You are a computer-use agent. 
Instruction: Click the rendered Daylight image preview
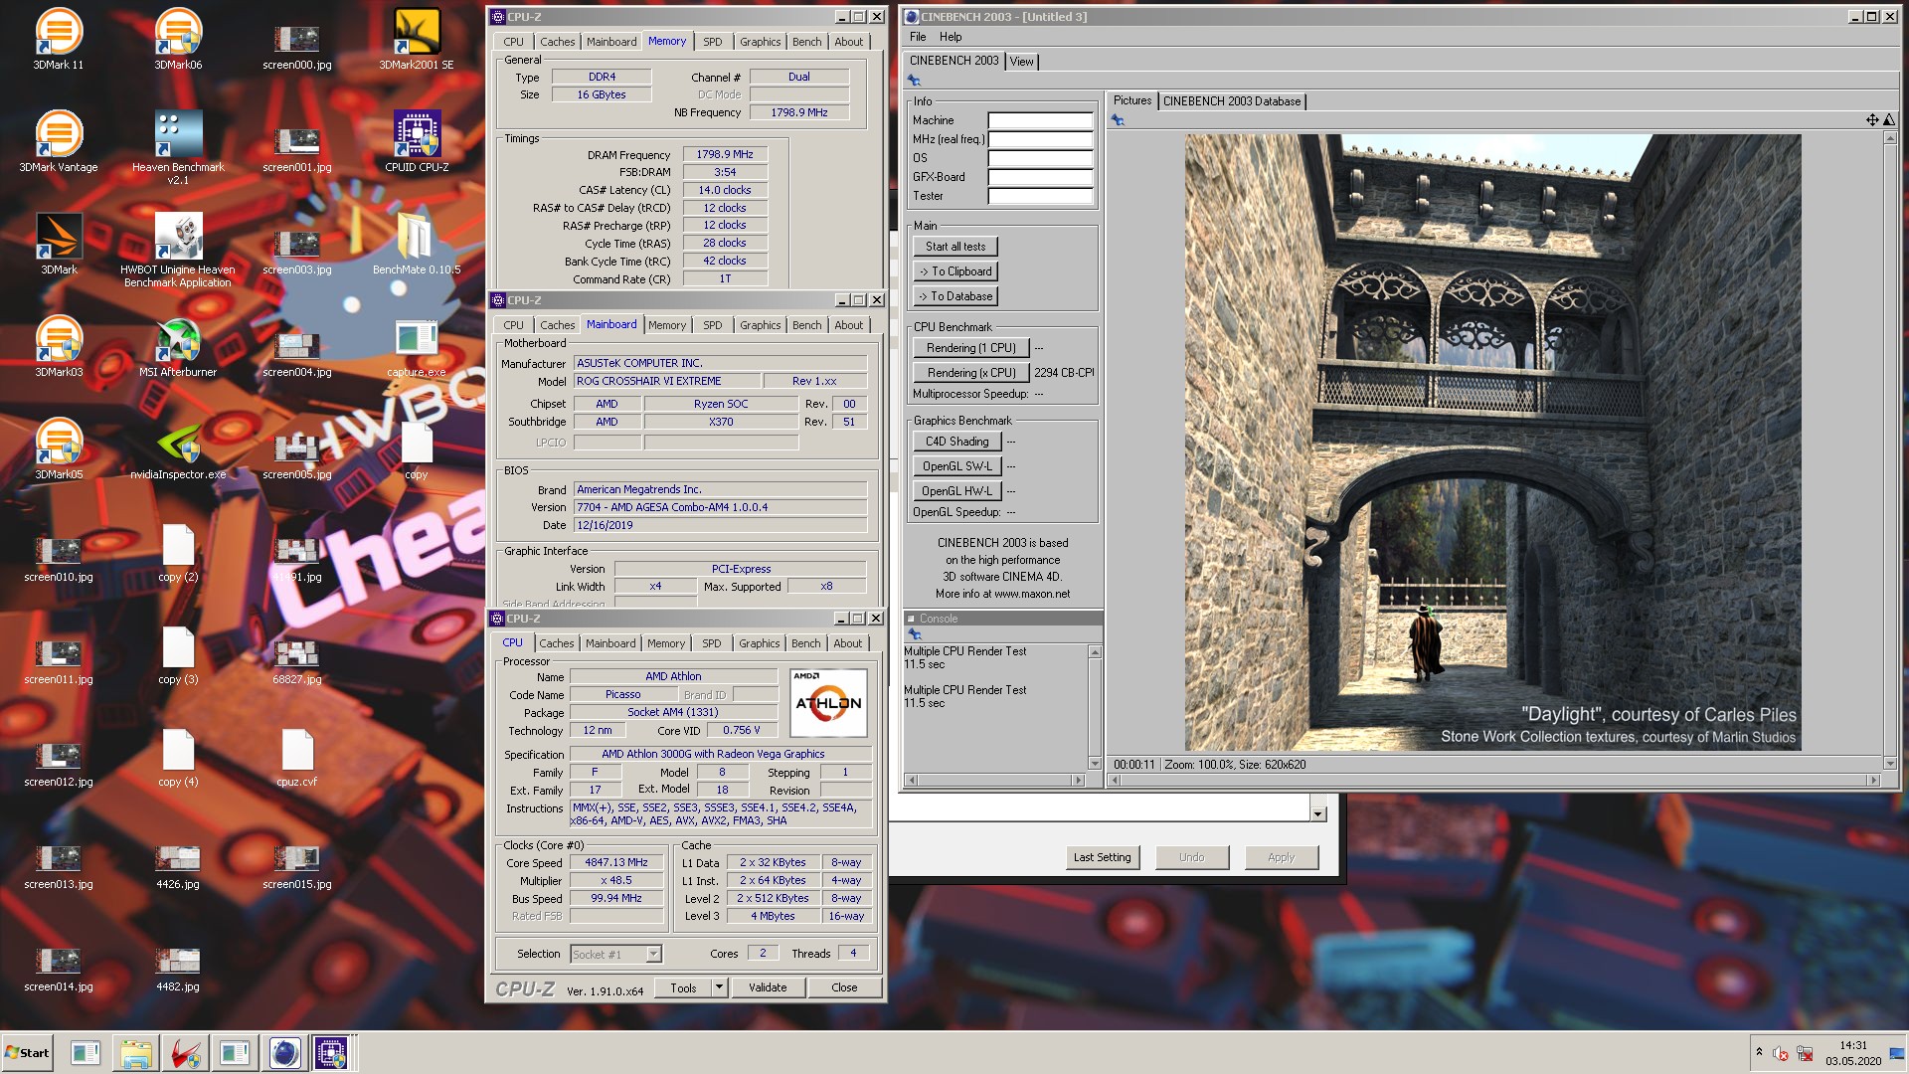click(x=1492, y=443)
